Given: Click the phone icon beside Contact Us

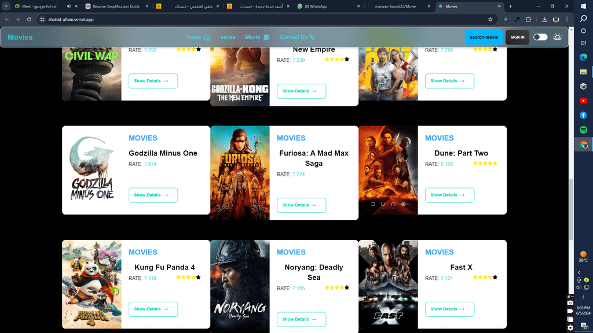Looking at the screenshot, I should (312, 38).
